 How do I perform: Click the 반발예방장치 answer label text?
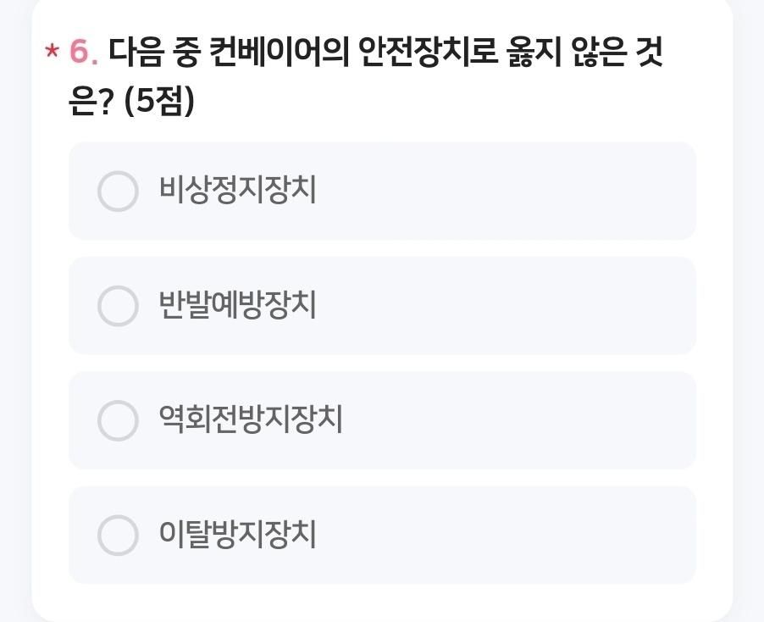click(x=237, y=304)
